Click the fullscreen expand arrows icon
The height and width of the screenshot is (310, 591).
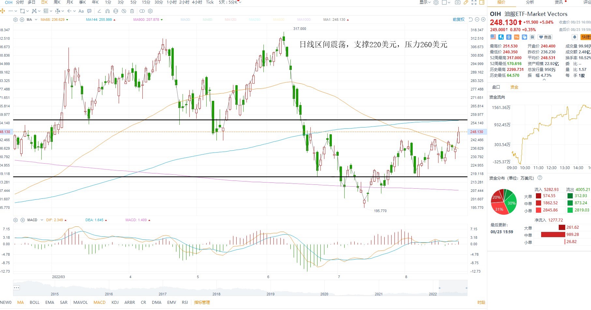[x=474, y=2]
